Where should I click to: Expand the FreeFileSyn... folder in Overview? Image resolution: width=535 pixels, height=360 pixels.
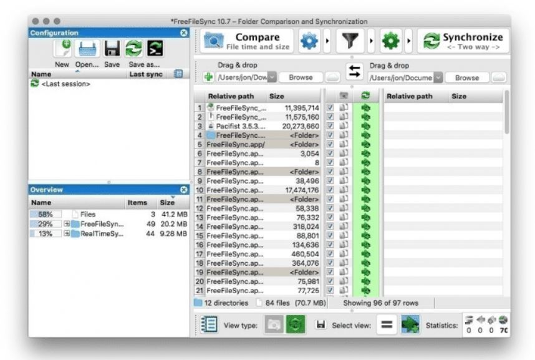(x=67, y=224)
